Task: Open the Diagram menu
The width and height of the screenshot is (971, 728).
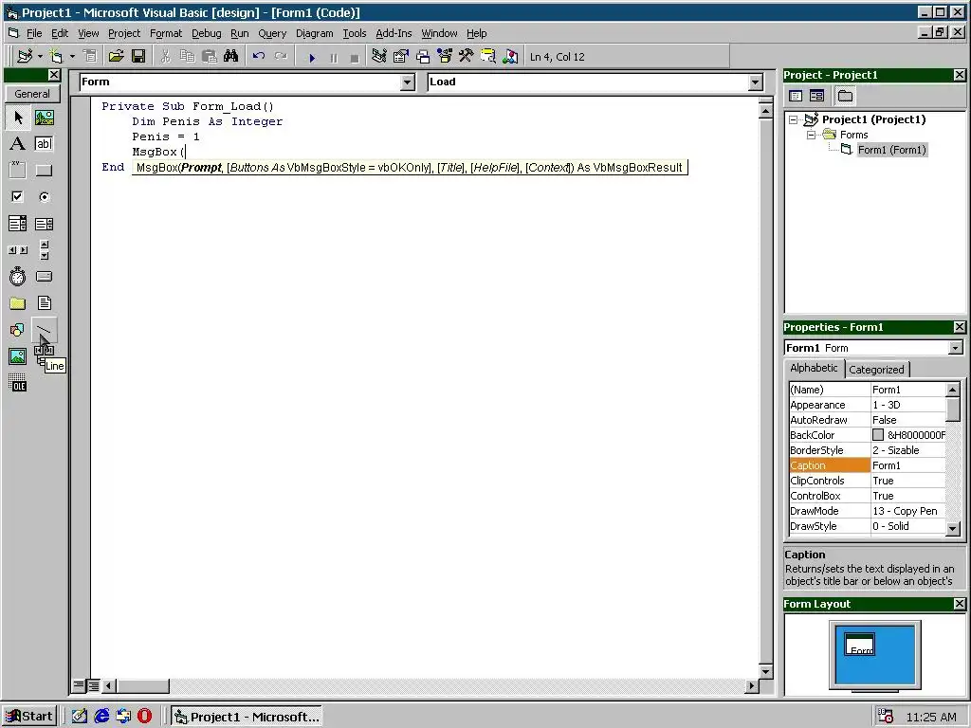Action: [314, 33]
